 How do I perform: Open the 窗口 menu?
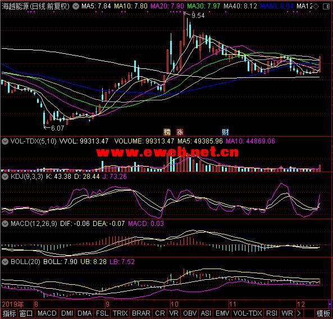click(x=26, y=313)
